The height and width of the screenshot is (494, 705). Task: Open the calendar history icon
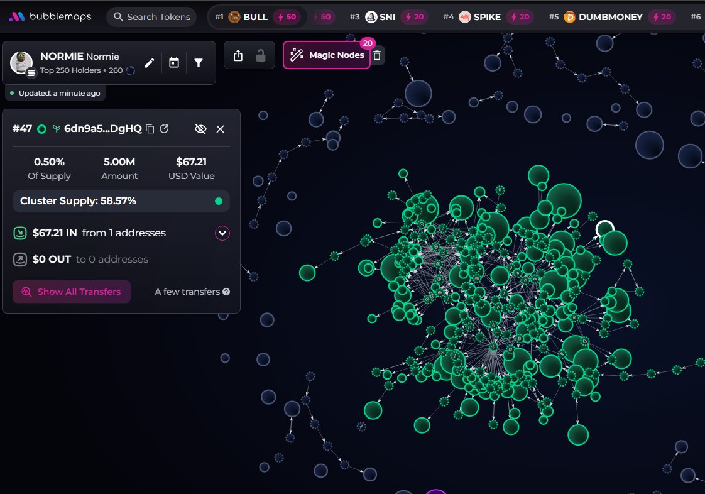[x=174, y=63]
